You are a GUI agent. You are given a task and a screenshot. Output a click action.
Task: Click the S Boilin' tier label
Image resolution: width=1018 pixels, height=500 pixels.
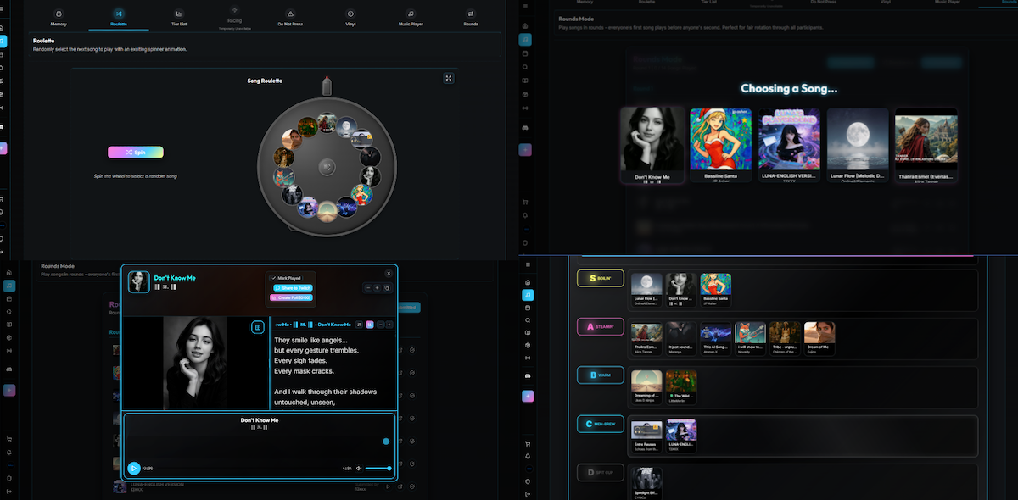[x=601, y=278]
